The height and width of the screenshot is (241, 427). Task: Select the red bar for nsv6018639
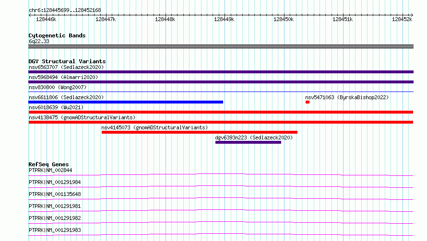tap(221, 112)
